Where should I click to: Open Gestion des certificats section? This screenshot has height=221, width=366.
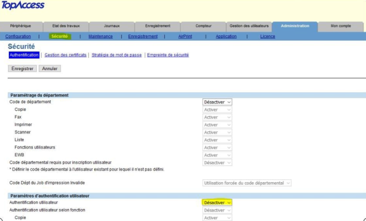(x=65, y=55)
